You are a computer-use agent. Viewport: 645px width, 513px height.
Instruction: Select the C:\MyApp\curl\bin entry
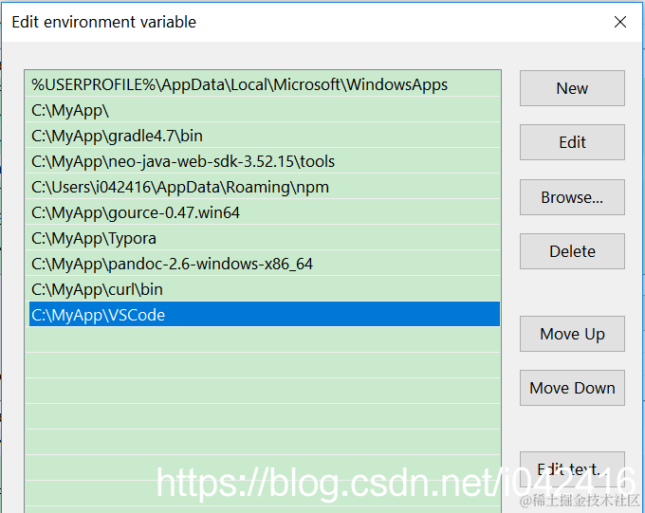coord(265,289)
